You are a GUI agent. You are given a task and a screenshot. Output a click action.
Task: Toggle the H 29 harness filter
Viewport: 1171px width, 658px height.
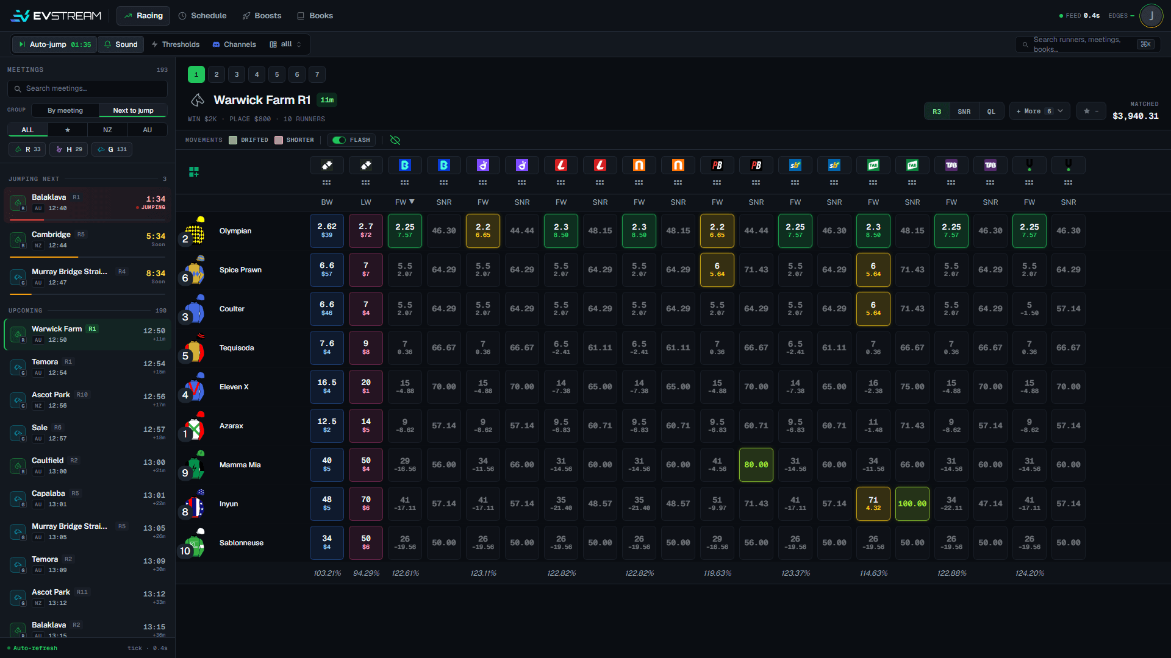point(69,149)
